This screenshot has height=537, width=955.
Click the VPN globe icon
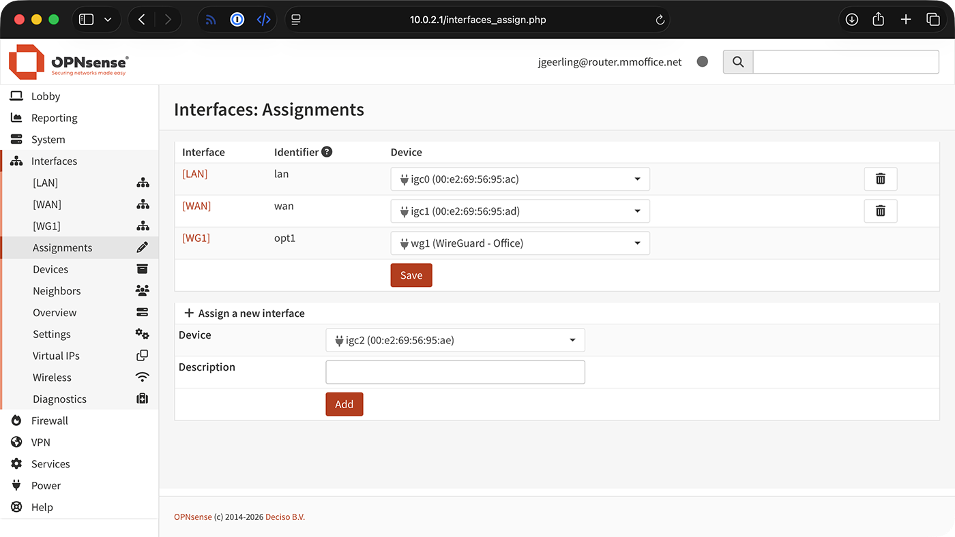16,442
